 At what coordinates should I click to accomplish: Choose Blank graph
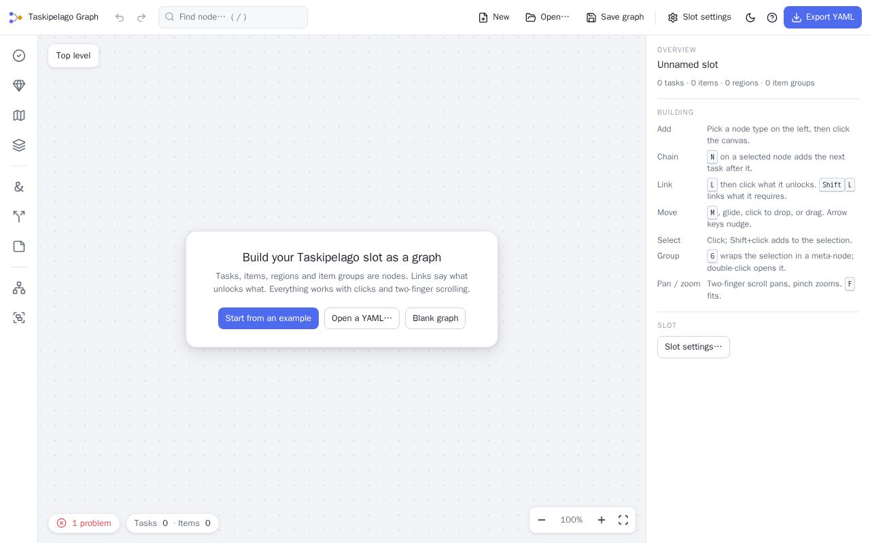(435, 318)
